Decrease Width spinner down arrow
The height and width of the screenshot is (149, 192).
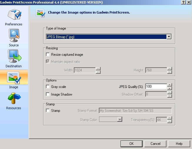98,72
